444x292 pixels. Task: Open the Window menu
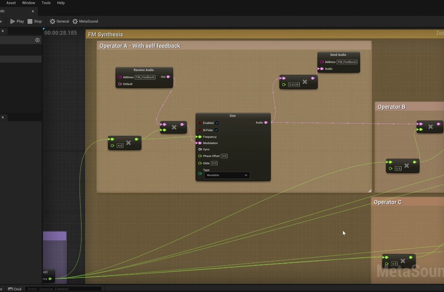coord(28,3)
